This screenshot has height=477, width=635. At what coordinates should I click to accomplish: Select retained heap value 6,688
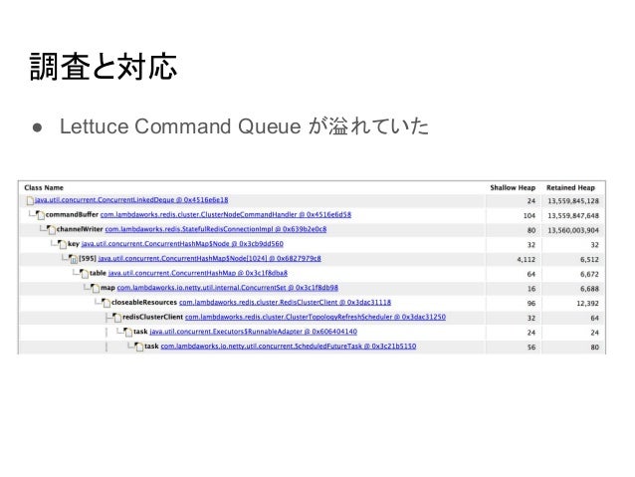tap(589, 289)
